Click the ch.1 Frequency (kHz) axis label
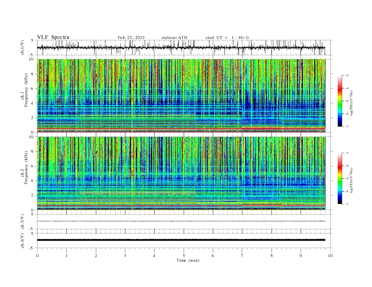This screenshot has height=287, width=372. (x=24, y=90)
